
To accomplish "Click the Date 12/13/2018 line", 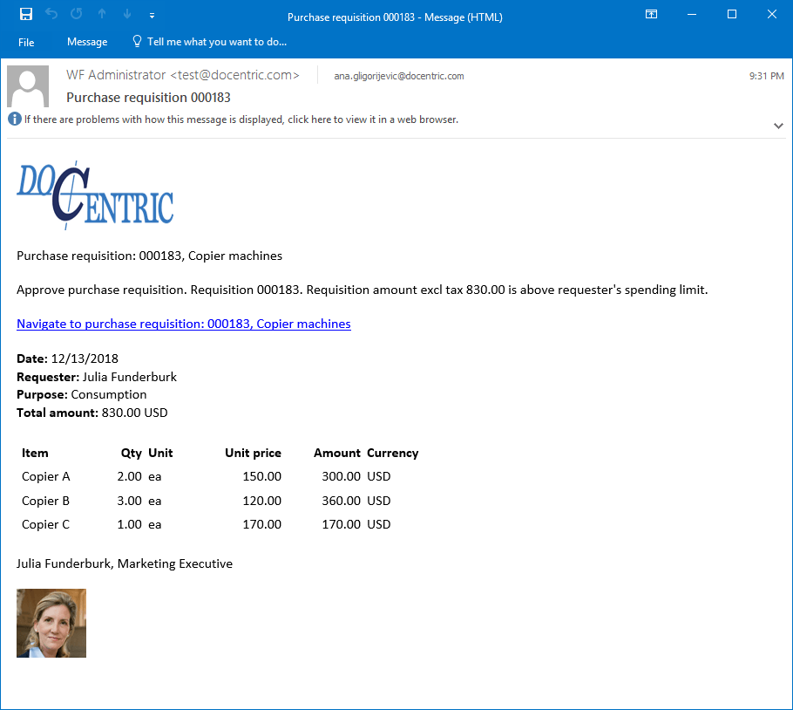I will (67, 358).
